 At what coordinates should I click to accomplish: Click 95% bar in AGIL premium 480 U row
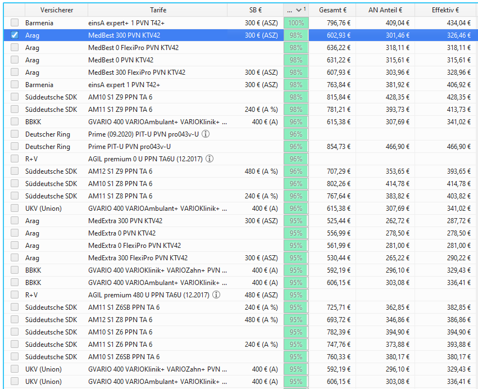coord(296,295)
